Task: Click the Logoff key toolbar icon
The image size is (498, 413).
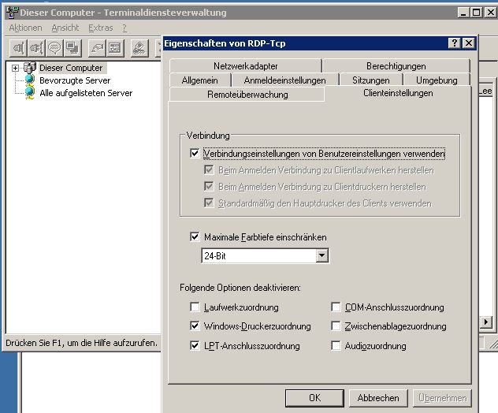Action: pyautogui.click(x=139, y=48)
